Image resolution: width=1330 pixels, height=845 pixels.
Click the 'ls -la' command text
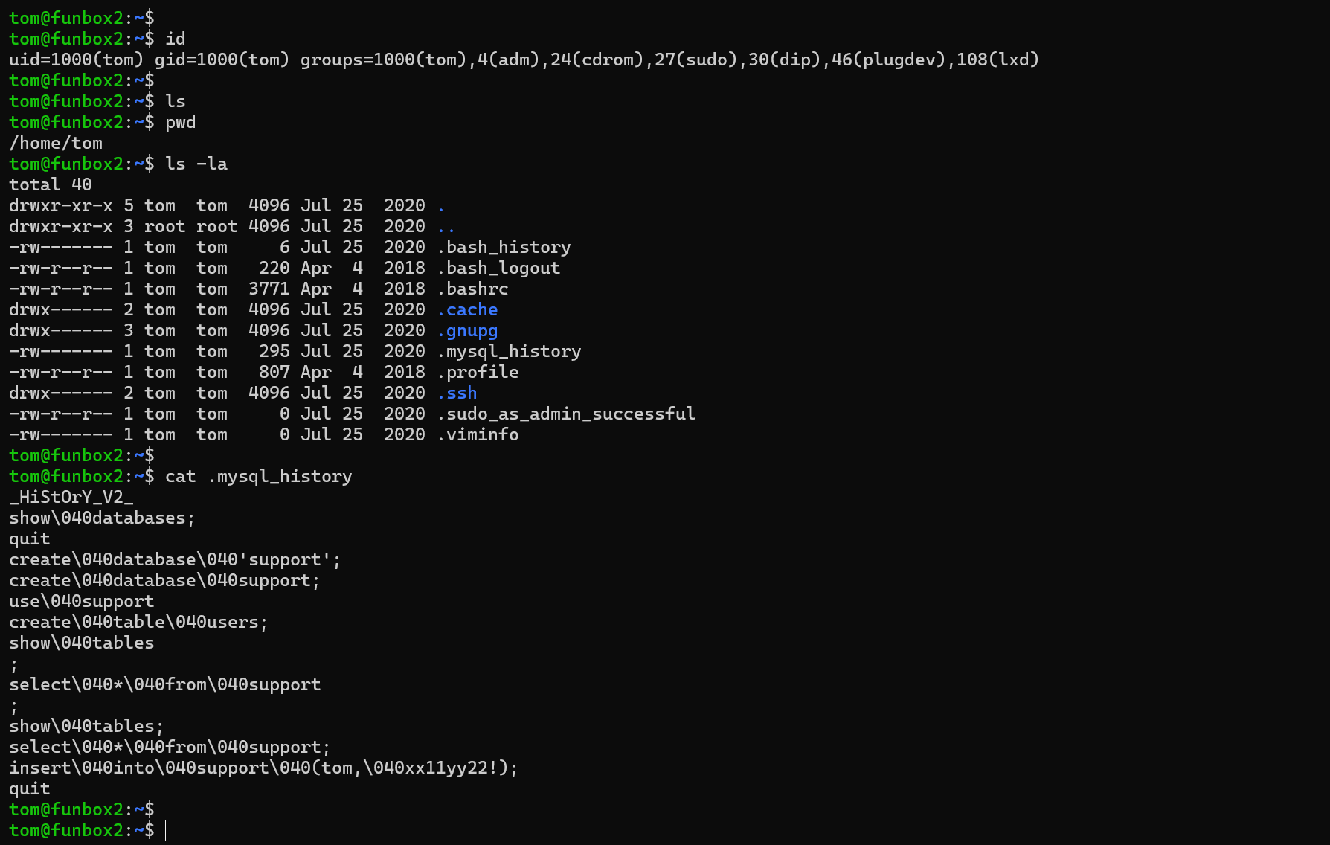point(196,164)
